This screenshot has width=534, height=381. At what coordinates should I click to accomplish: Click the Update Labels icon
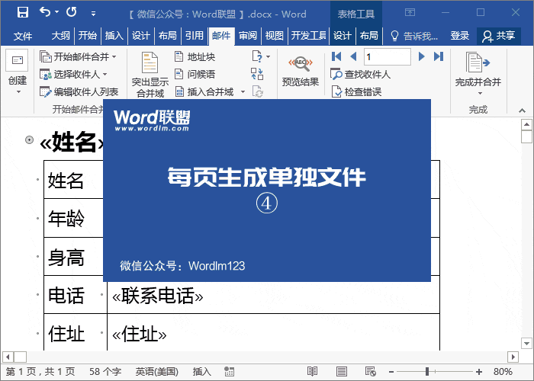(257, 91)
